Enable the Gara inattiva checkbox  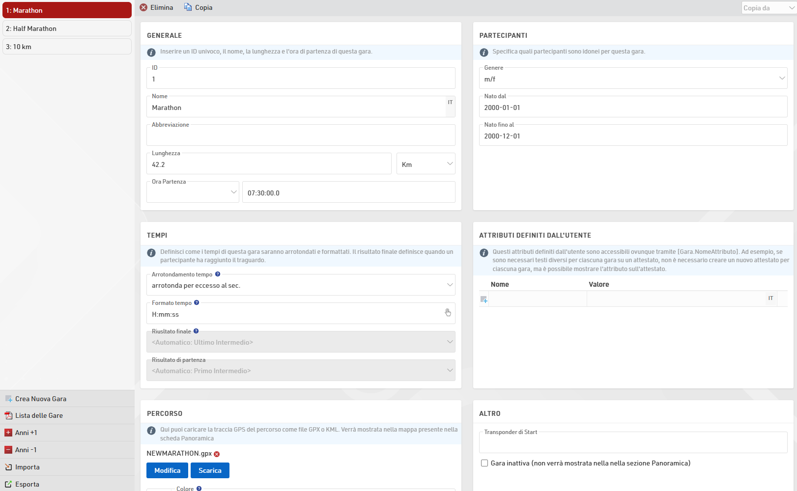(x=484, y=463)
